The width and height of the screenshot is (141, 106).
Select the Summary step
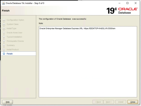pos(11,45)
